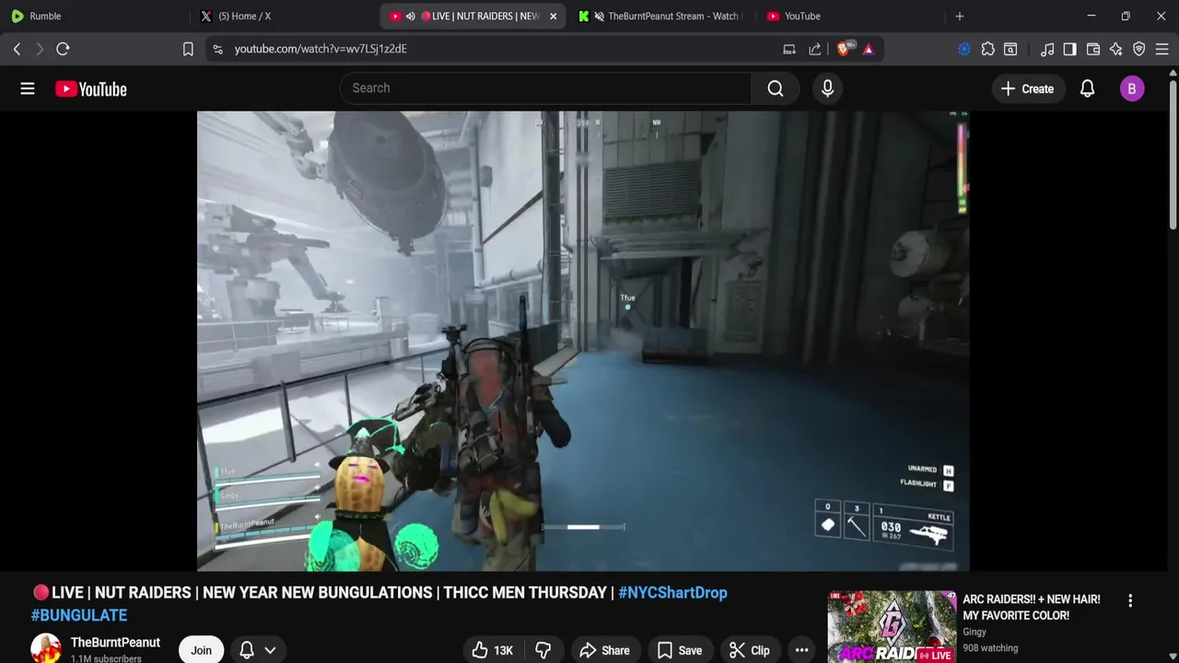The height and width of the screenshot is (663, 1179).
Task: Click the 1.1M subscribers text
Action: point(106,658)
